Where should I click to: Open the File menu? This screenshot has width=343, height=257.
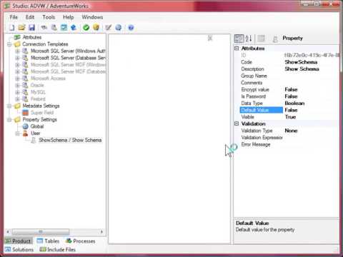14,17
